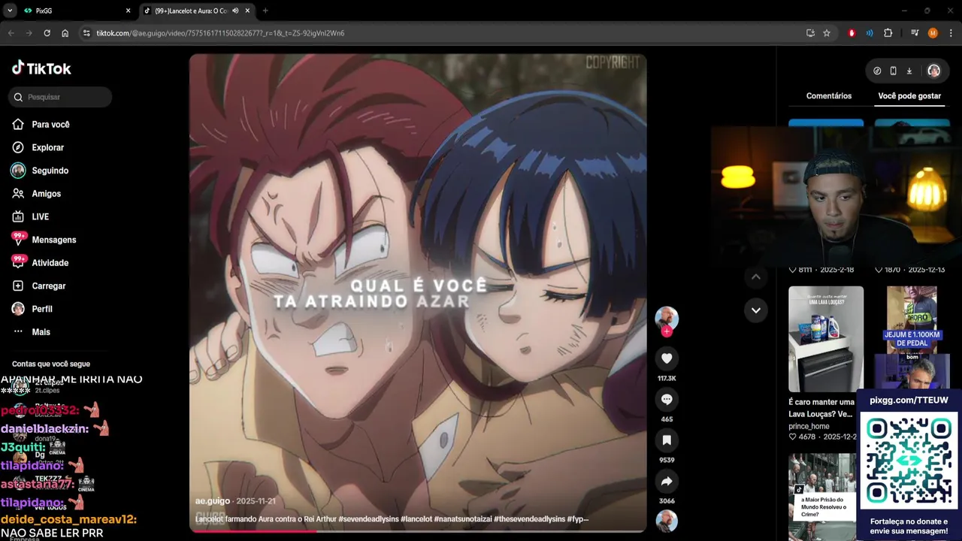The height and width of the screenshot is (541, 962).
Task: Open the spinning sound disc below share
Action: [x=667, y=521]
